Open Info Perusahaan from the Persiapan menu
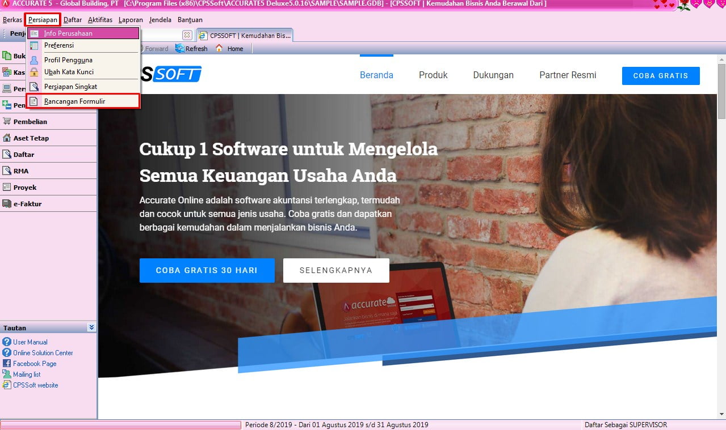Screen dimensions: 726x430 pyautogui.click(x=83, y=33)
